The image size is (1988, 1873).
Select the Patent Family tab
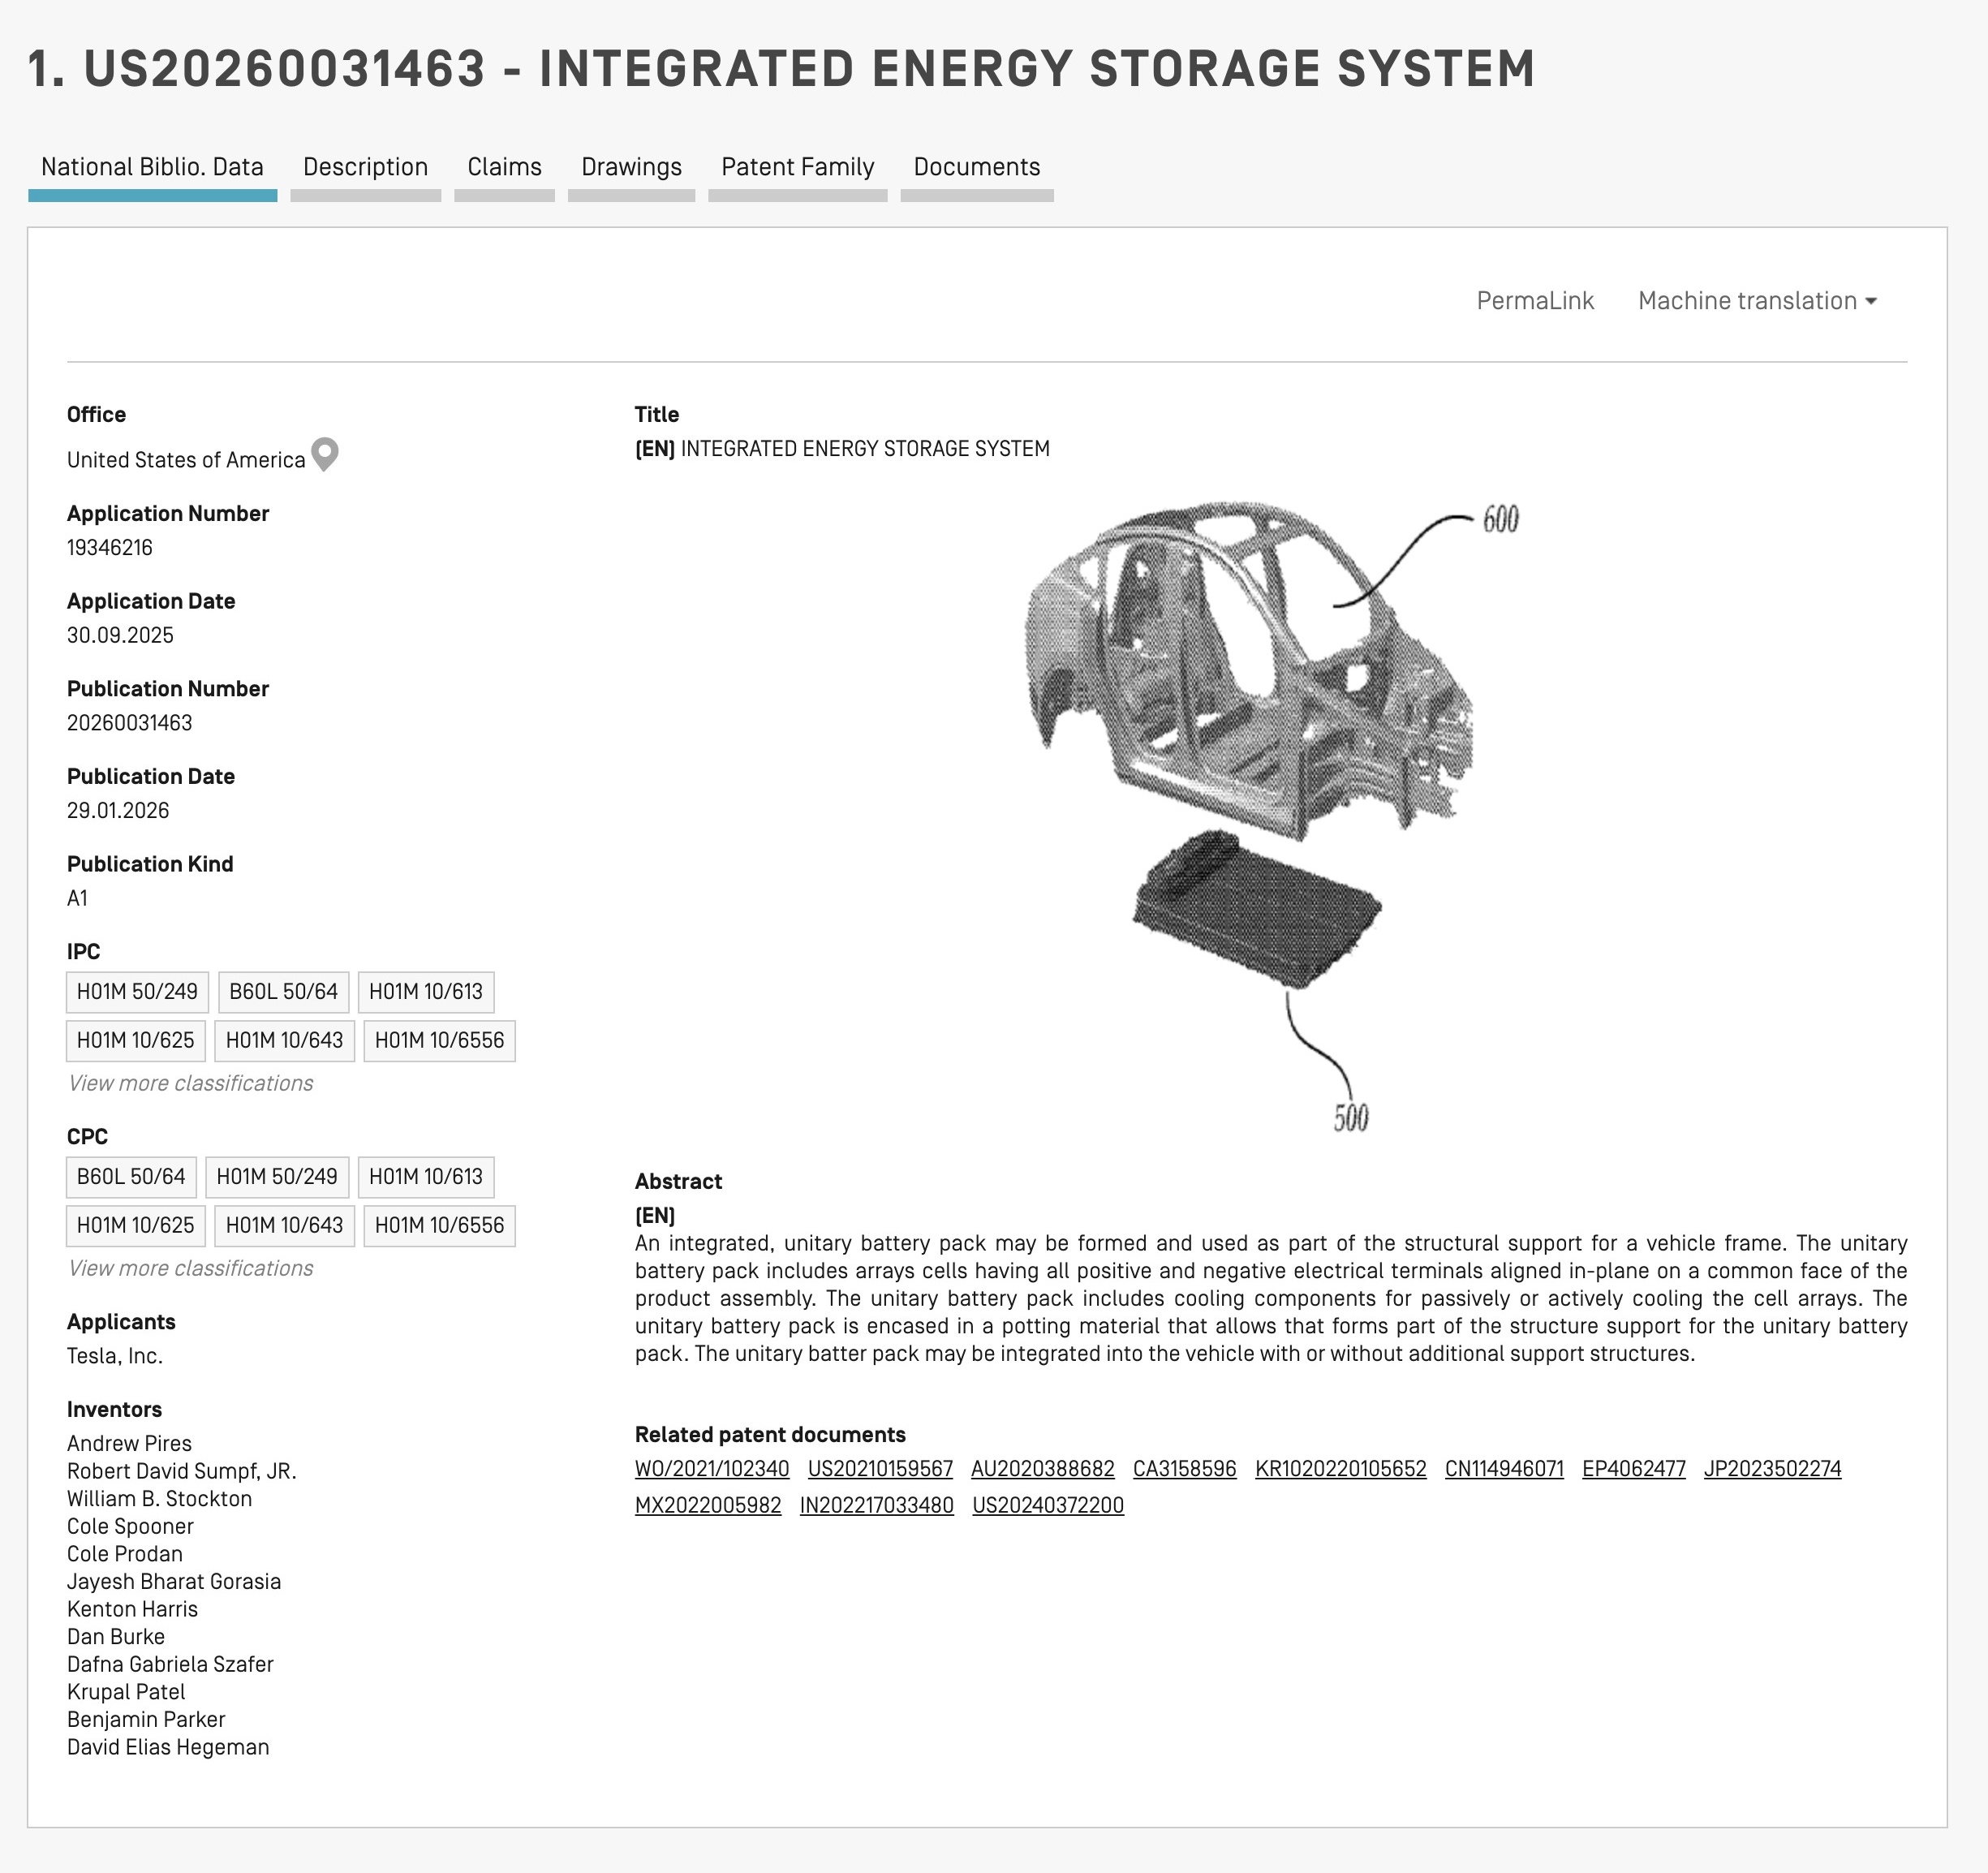pyautogui.click(x=797, y=167)
